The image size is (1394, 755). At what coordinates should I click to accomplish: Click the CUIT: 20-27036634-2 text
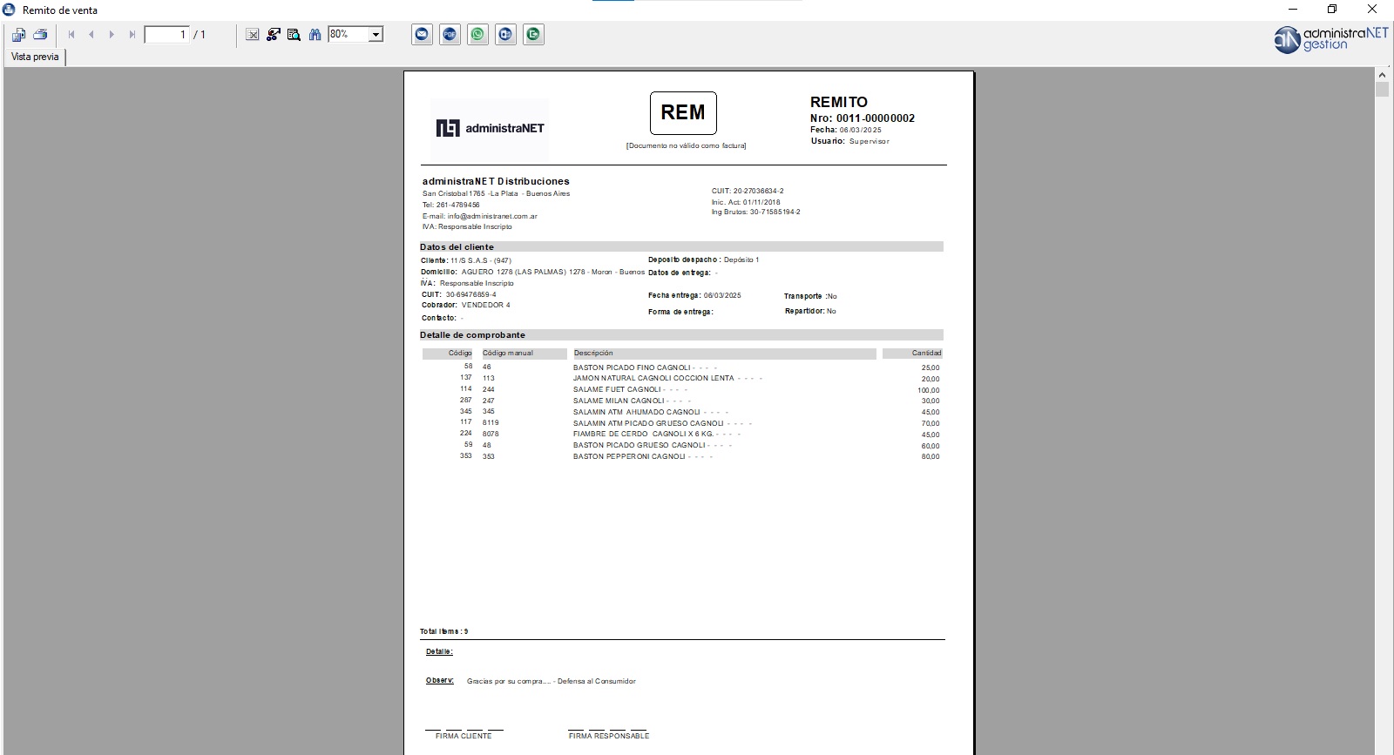748,191
